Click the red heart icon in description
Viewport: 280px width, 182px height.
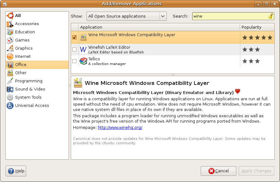click(238, 91)
